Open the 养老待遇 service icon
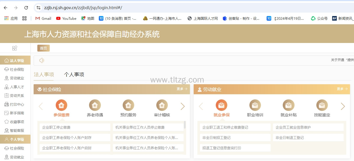This screenshot has height=161, width=354. click(95, 105)
